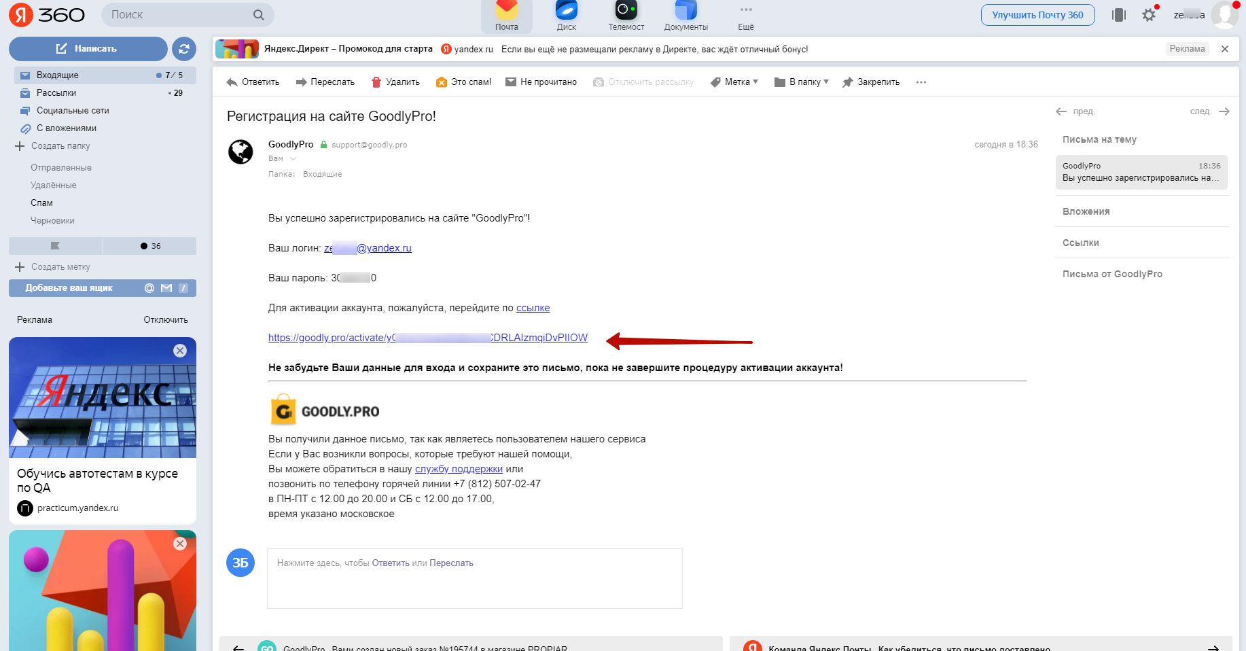Click Переслать link in the reply box
This screenshot has height=651, width=1246.
click(x=451, y=563)
